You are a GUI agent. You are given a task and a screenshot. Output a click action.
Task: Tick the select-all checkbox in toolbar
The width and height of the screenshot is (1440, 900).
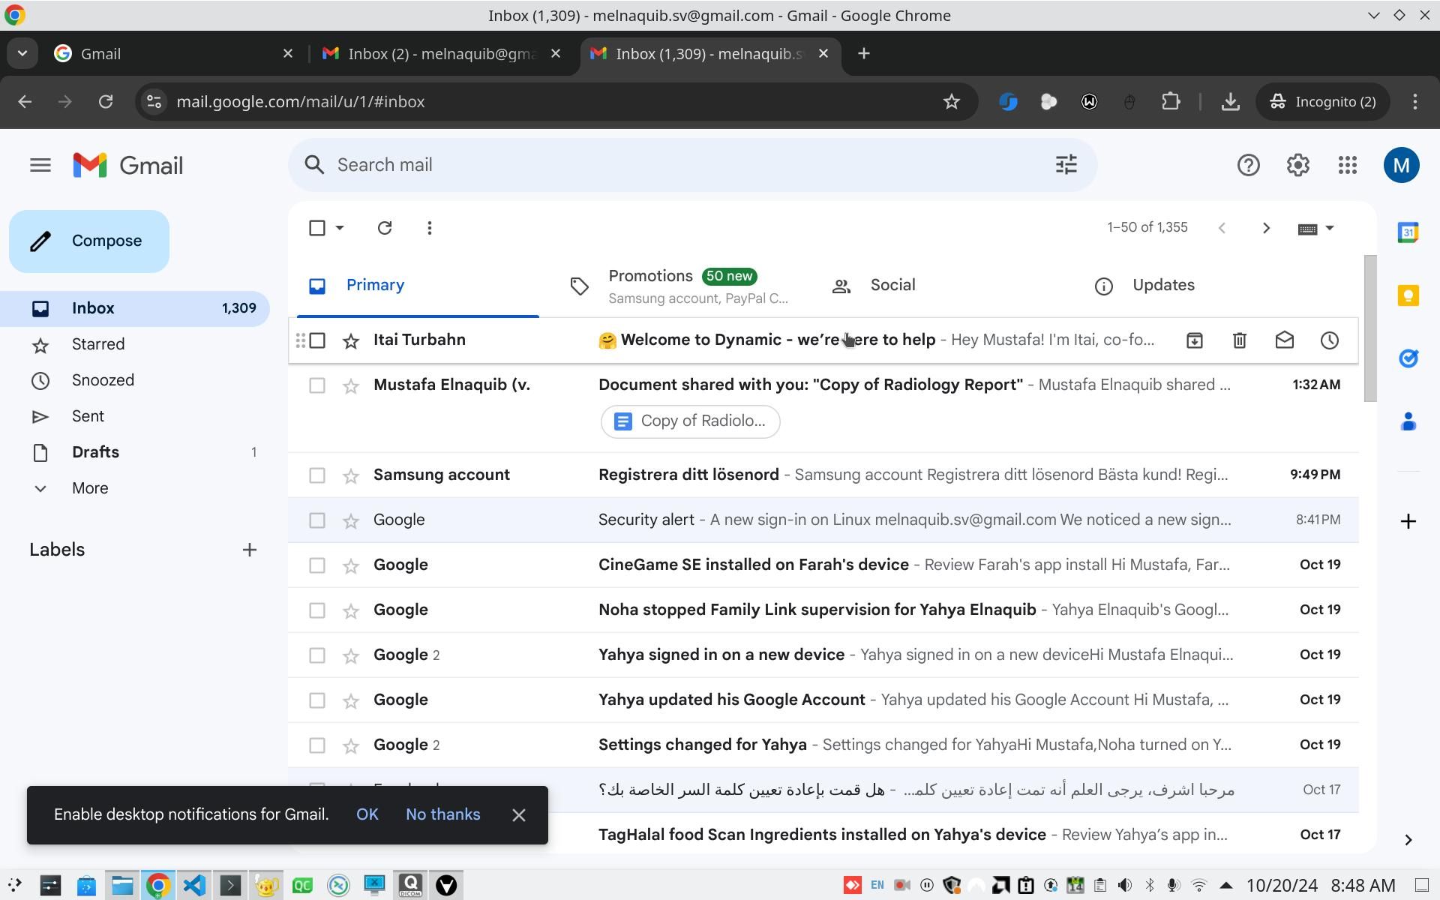(317, 228)
